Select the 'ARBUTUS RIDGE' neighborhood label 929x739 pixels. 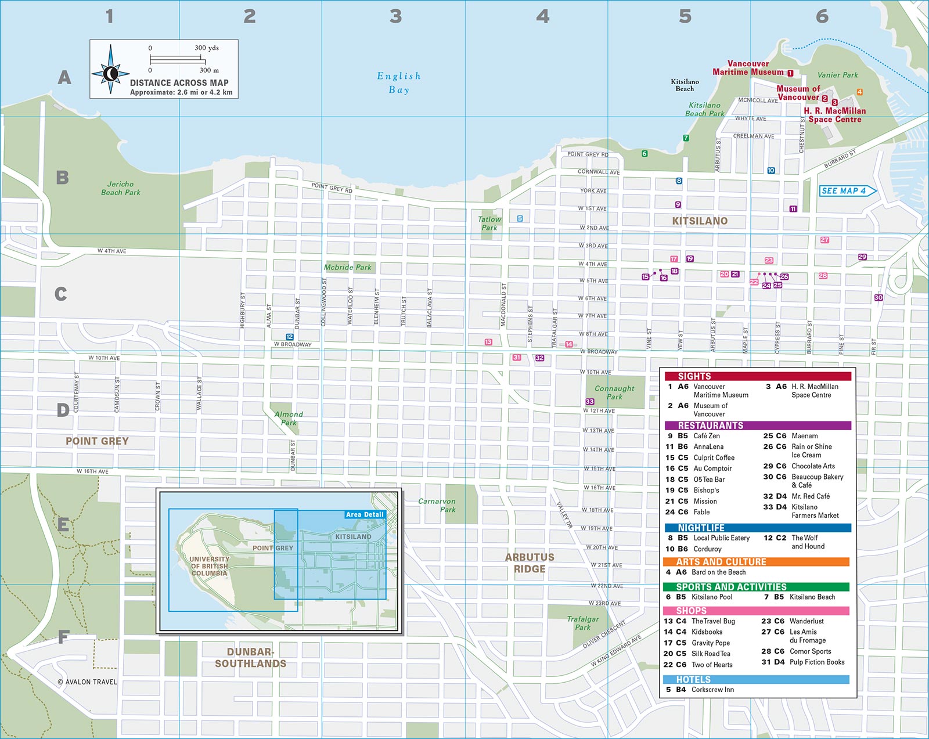530,563
